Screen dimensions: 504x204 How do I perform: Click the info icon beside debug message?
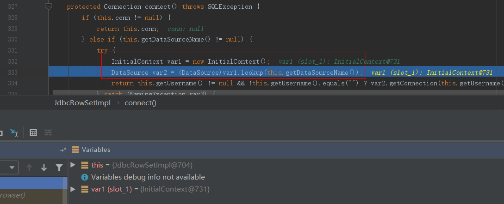click(85, 177)
